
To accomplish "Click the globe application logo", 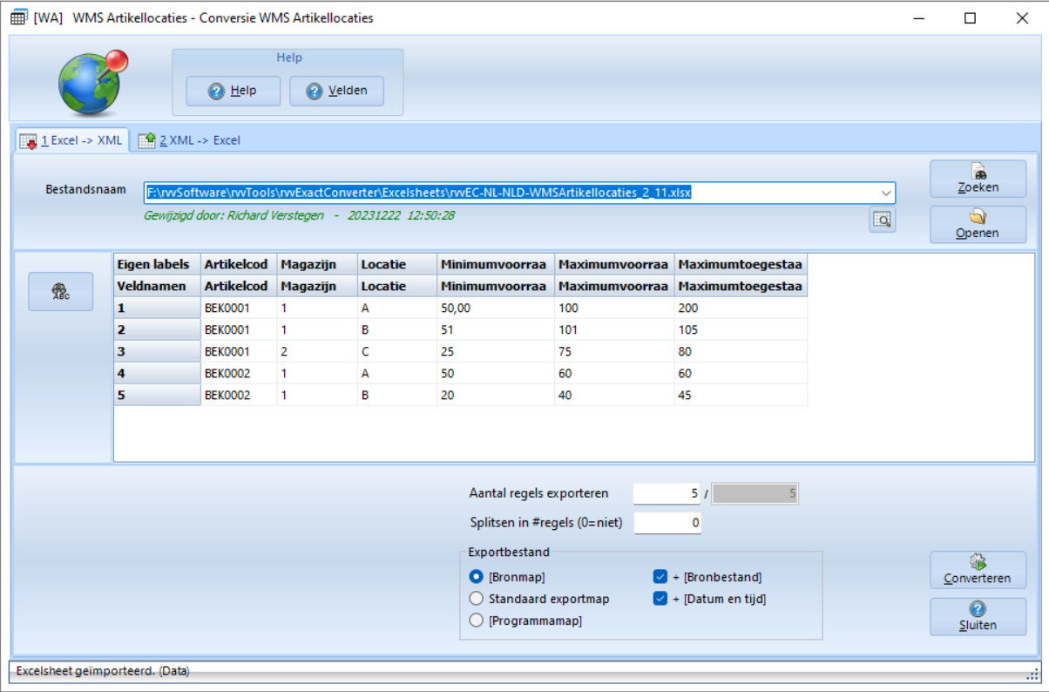I will pyautogui.click(x=91, y=83).
